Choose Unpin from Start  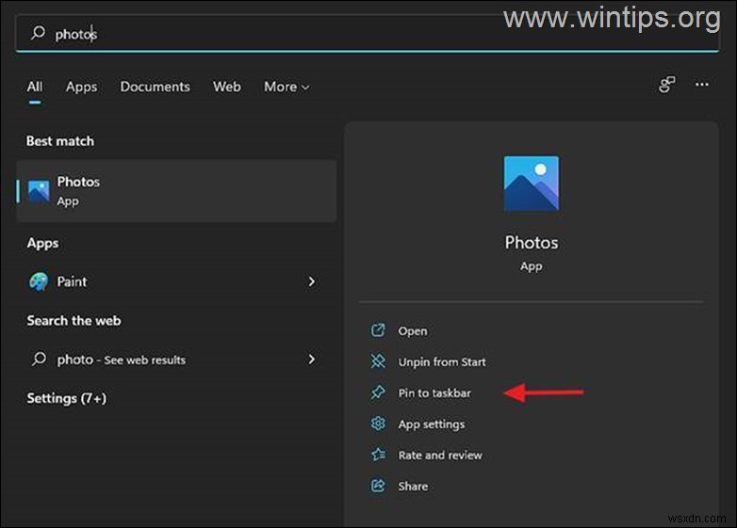pyautogui.click(x=442, y=361)
